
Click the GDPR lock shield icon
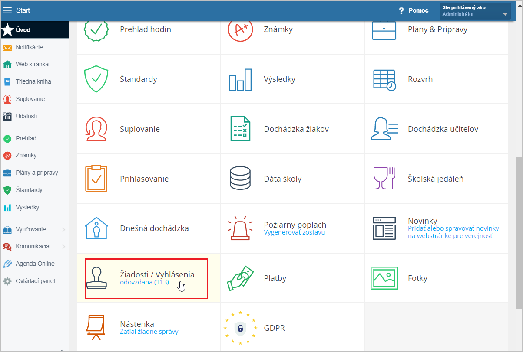pos(240,328)
